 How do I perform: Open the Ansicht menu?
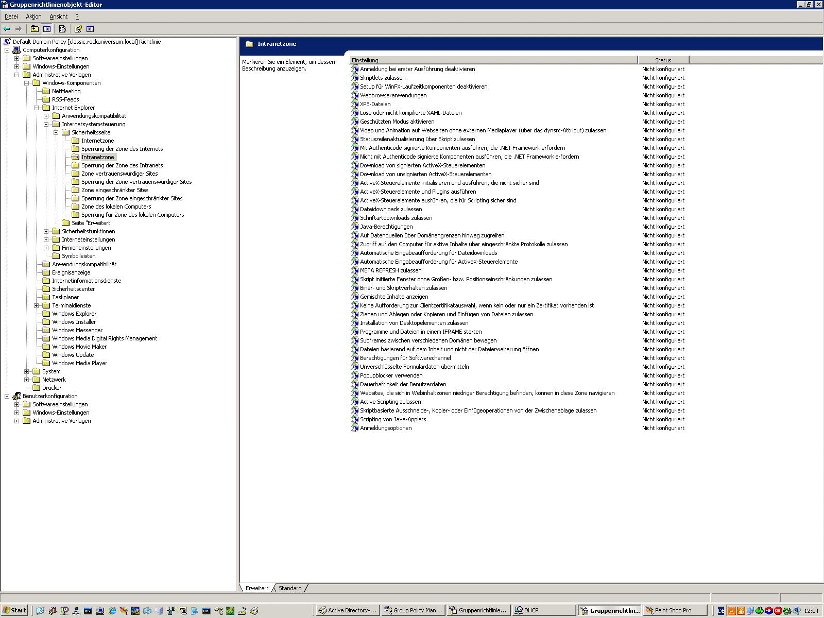point(59,16)
